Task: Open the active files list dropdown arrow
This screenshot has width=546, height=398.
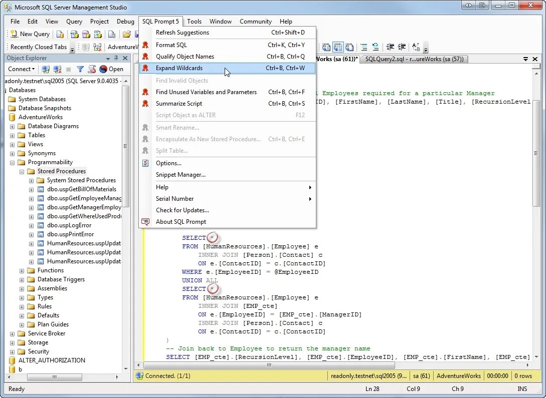Action: click(x=525, y=59)
